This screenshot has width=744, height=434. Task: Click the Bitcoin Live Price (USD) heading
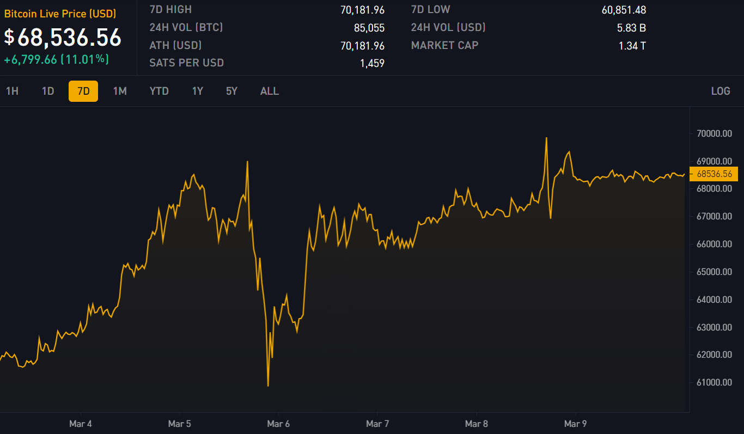[60, 14]
